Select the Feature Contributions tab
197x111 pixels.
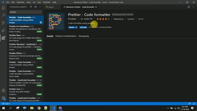point(66,36)
